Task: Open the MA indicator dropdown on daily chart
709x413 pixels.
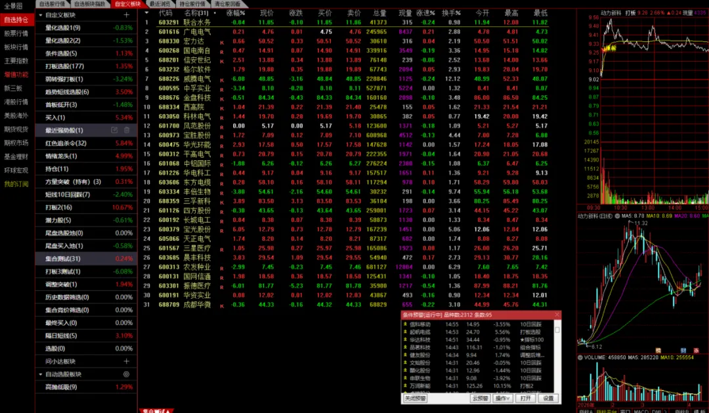Action: pyautogui.click(x=617, y=216)
